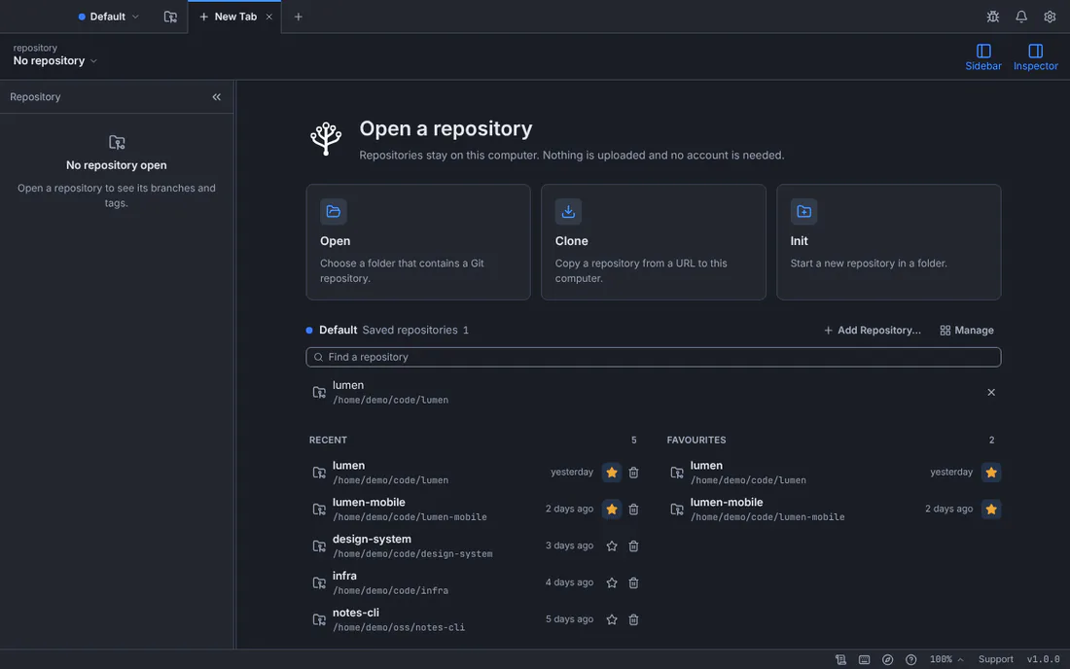Unstar lumen in the Recent list

click(612, 472)
